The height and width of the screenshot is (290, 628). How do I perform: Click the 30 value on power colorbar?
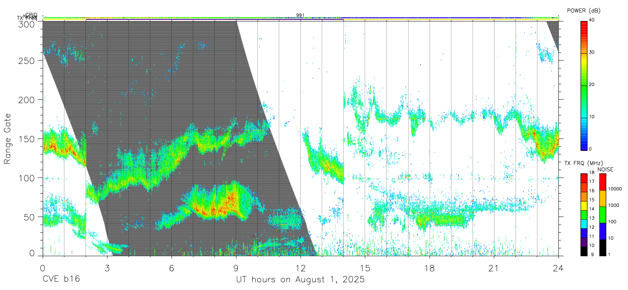point(592,53)
